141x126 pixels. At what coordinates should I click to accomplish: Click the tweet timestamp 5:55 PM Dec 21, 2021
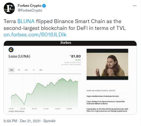tap(22, 121)
